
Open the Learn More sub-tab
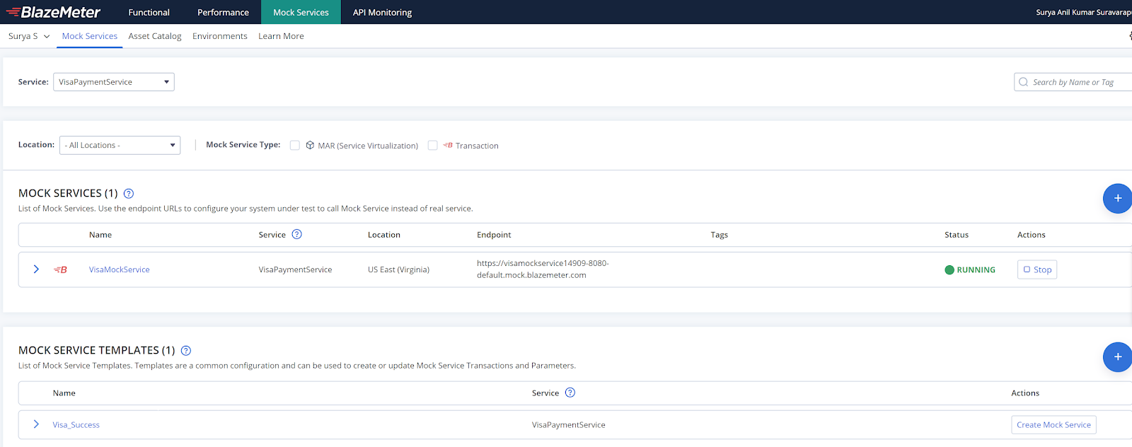tap(281, 36)
